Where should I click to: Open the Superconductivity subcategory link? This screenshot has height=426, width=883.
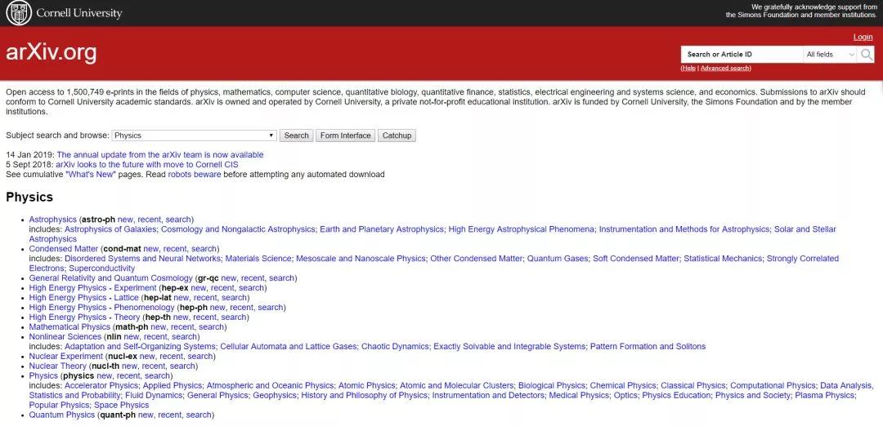click(102, 268)
